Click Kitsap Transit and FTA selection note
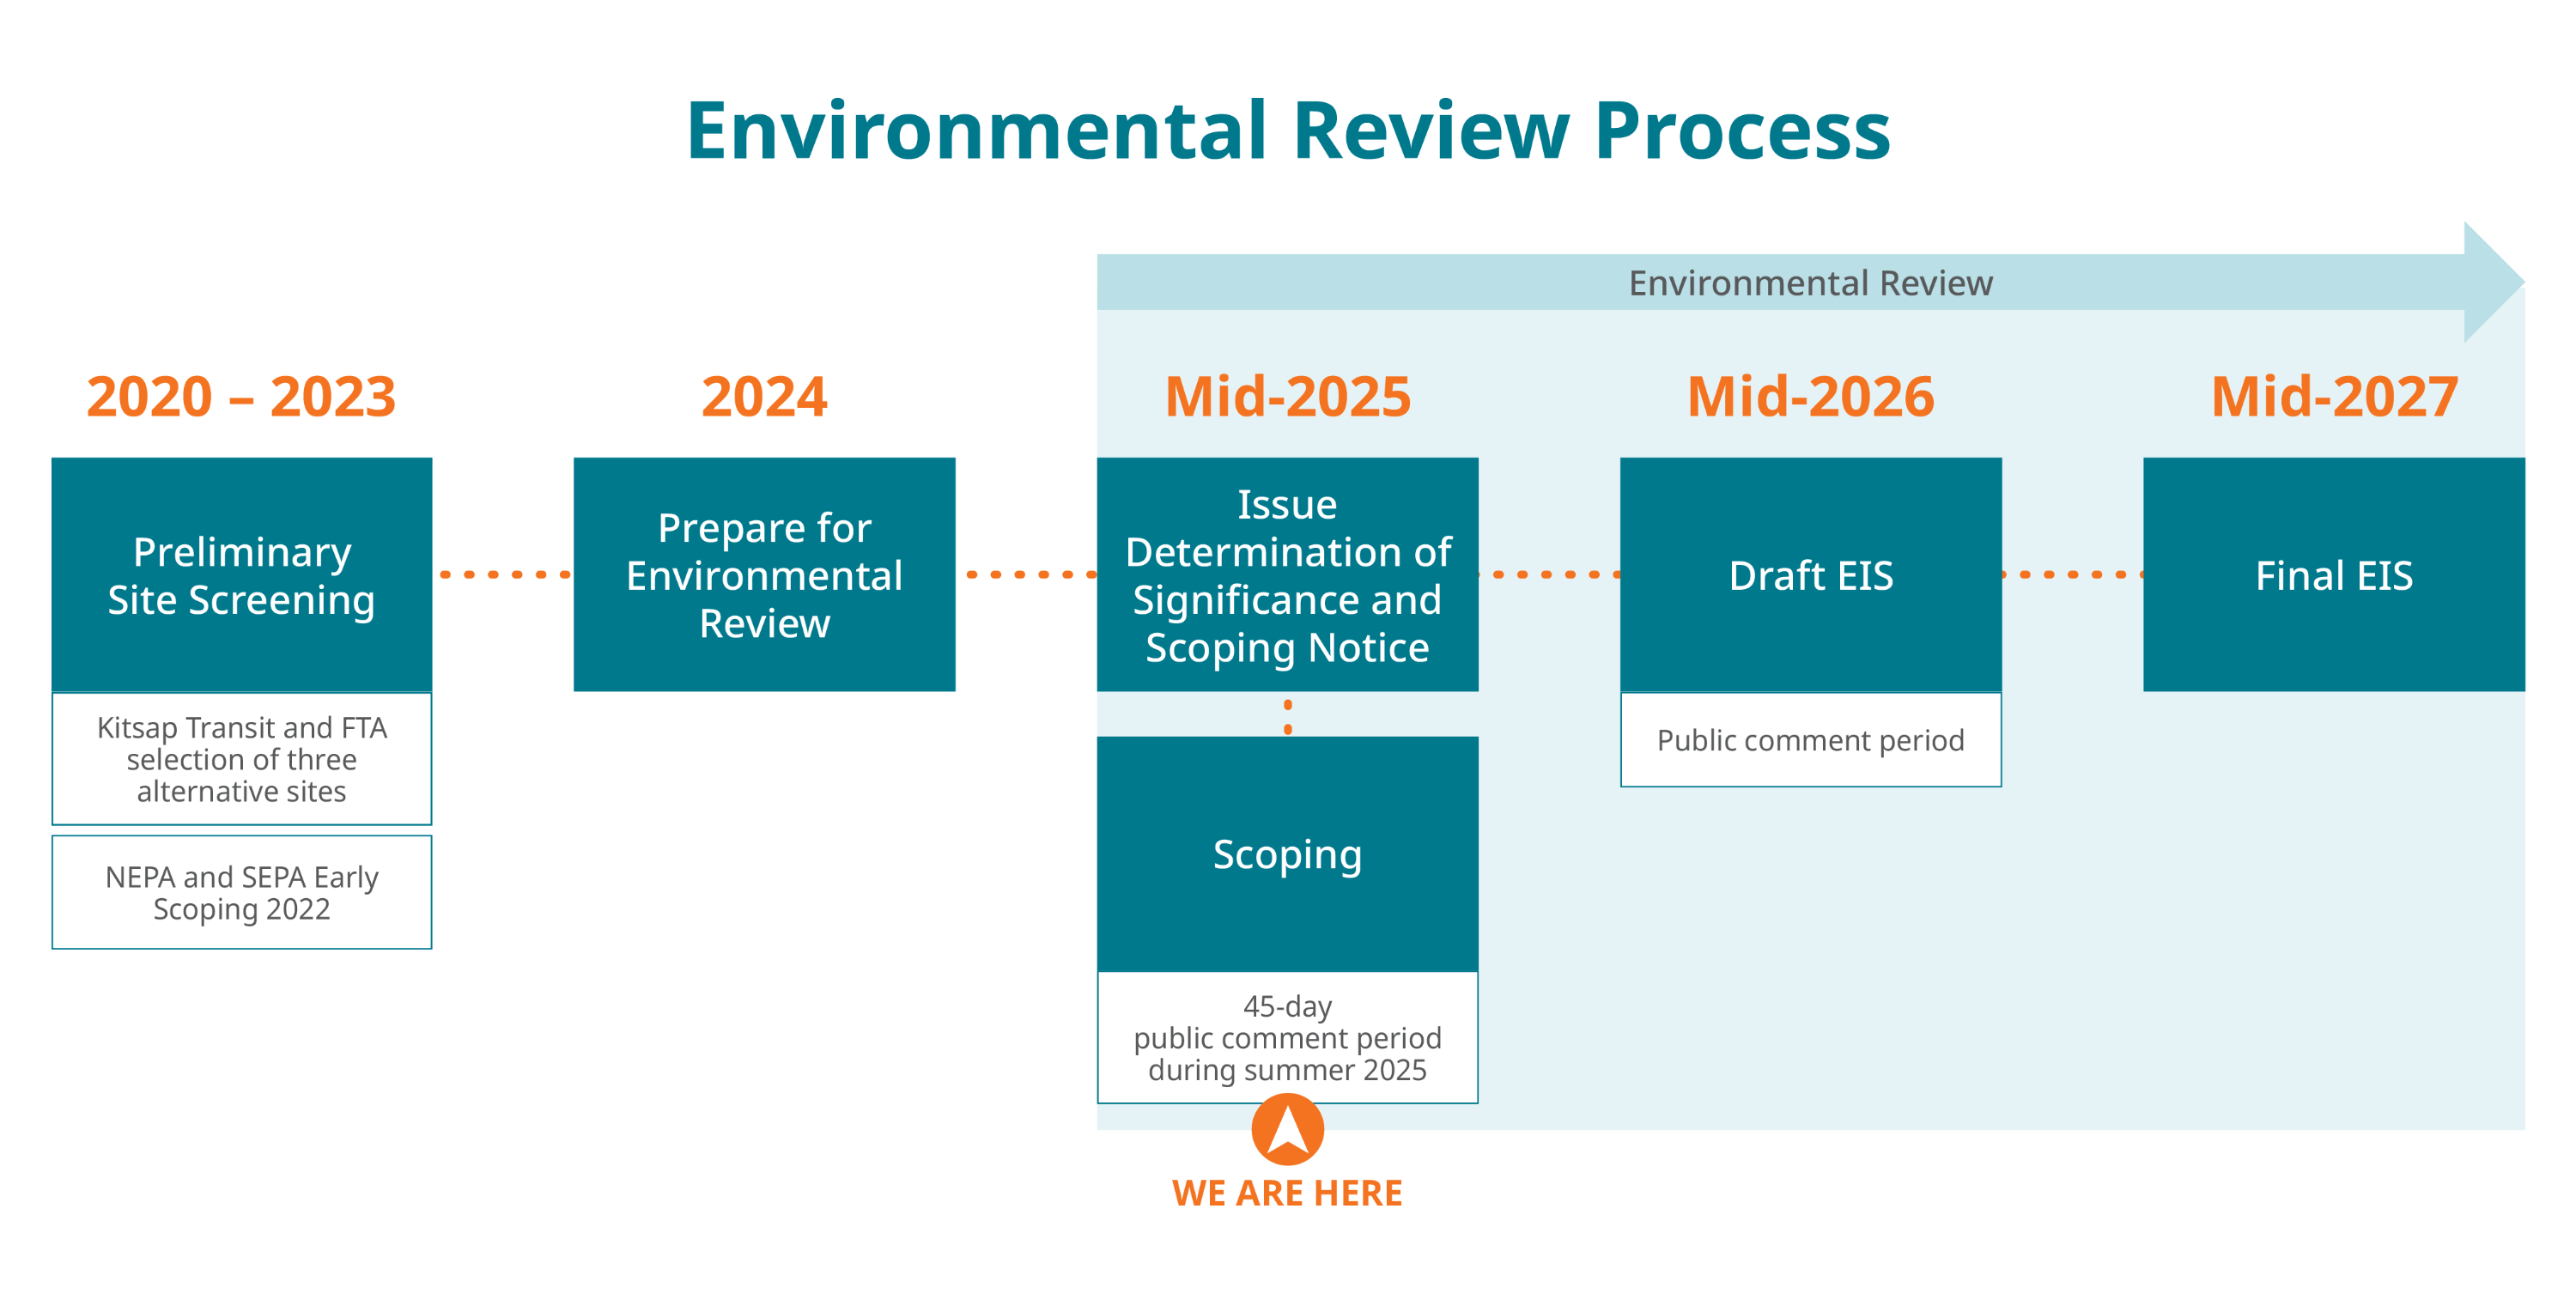Viewport: 2576px width, 1306px height. 241,759
